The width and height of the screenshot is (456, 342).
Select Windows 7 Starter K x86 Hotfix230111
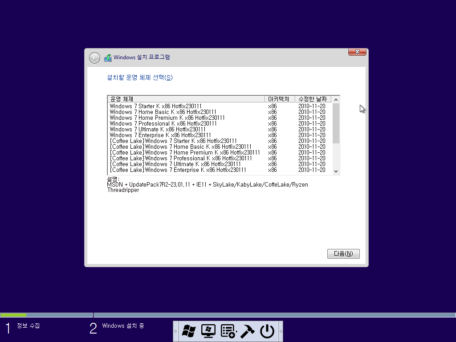point(220,106)
